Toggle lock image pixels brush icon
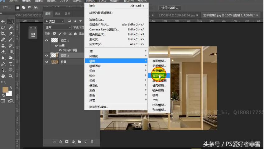The width and height of the screenshot is (264, 149). point(60,34)
